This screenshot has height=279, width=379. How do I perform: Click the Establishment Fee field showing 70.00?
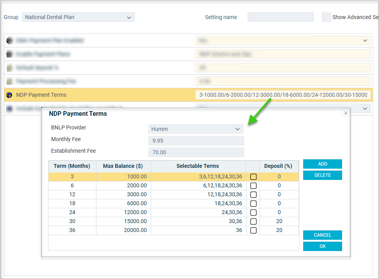point(196,152)
